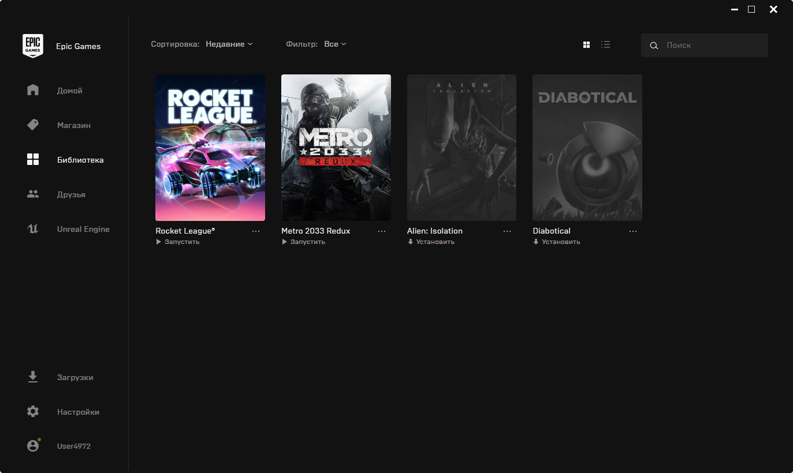This screenshot has height=473, width=793.
Task: Click the Downloads arrow icon
Action: (33, 377)
